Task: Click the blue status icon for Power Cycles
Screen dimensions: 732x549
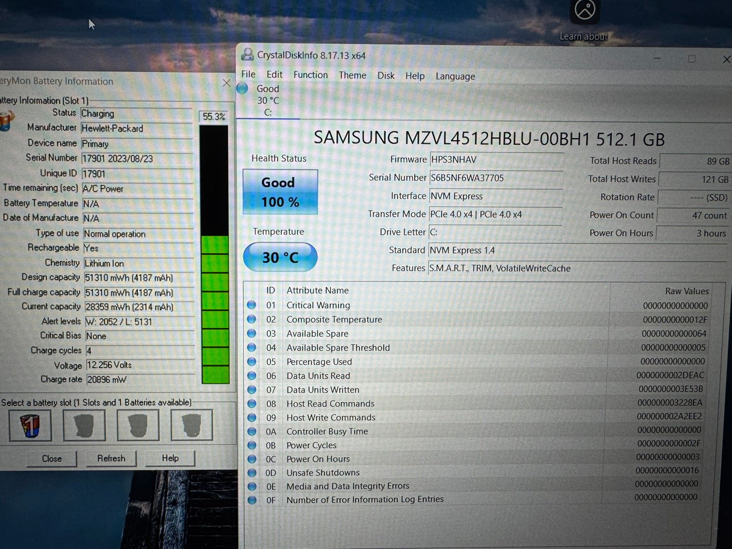Action: [x=252, y=445]
